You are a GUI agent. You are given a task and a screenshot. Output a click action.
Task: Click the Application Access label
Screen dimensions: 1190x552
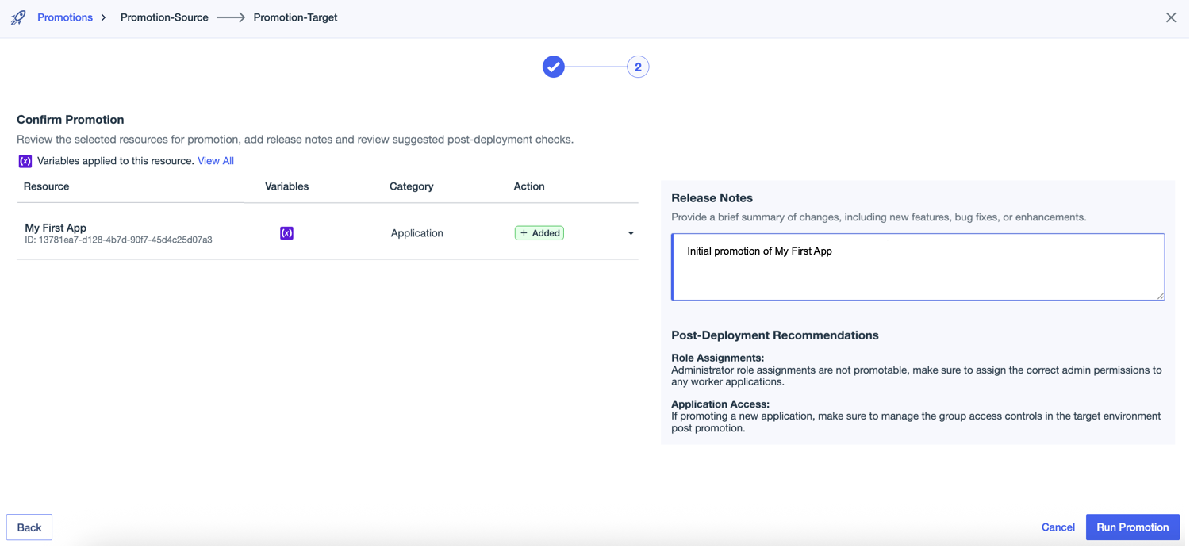[720, 404]
